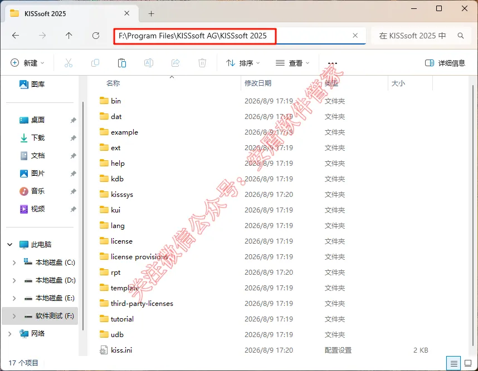The image size is (478, 371).
Task: Collapse the 此电脑 tree node
Action: 10,244
